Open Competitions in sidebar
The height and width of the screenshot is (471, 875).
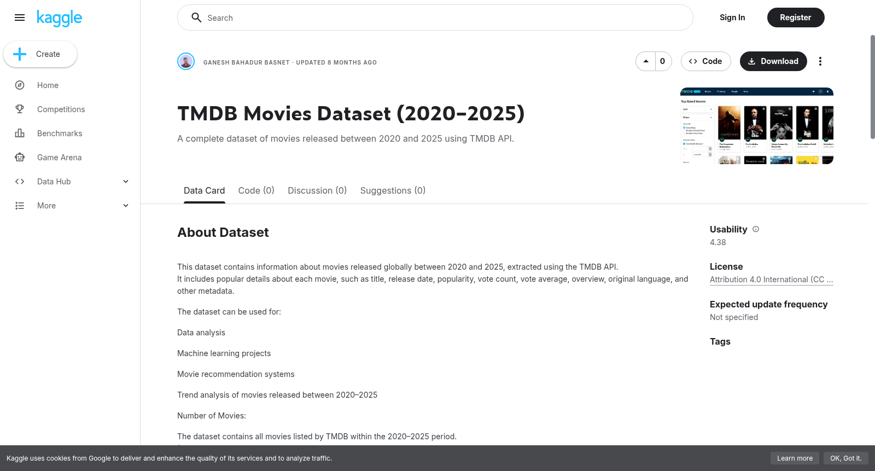coord(61,109)
